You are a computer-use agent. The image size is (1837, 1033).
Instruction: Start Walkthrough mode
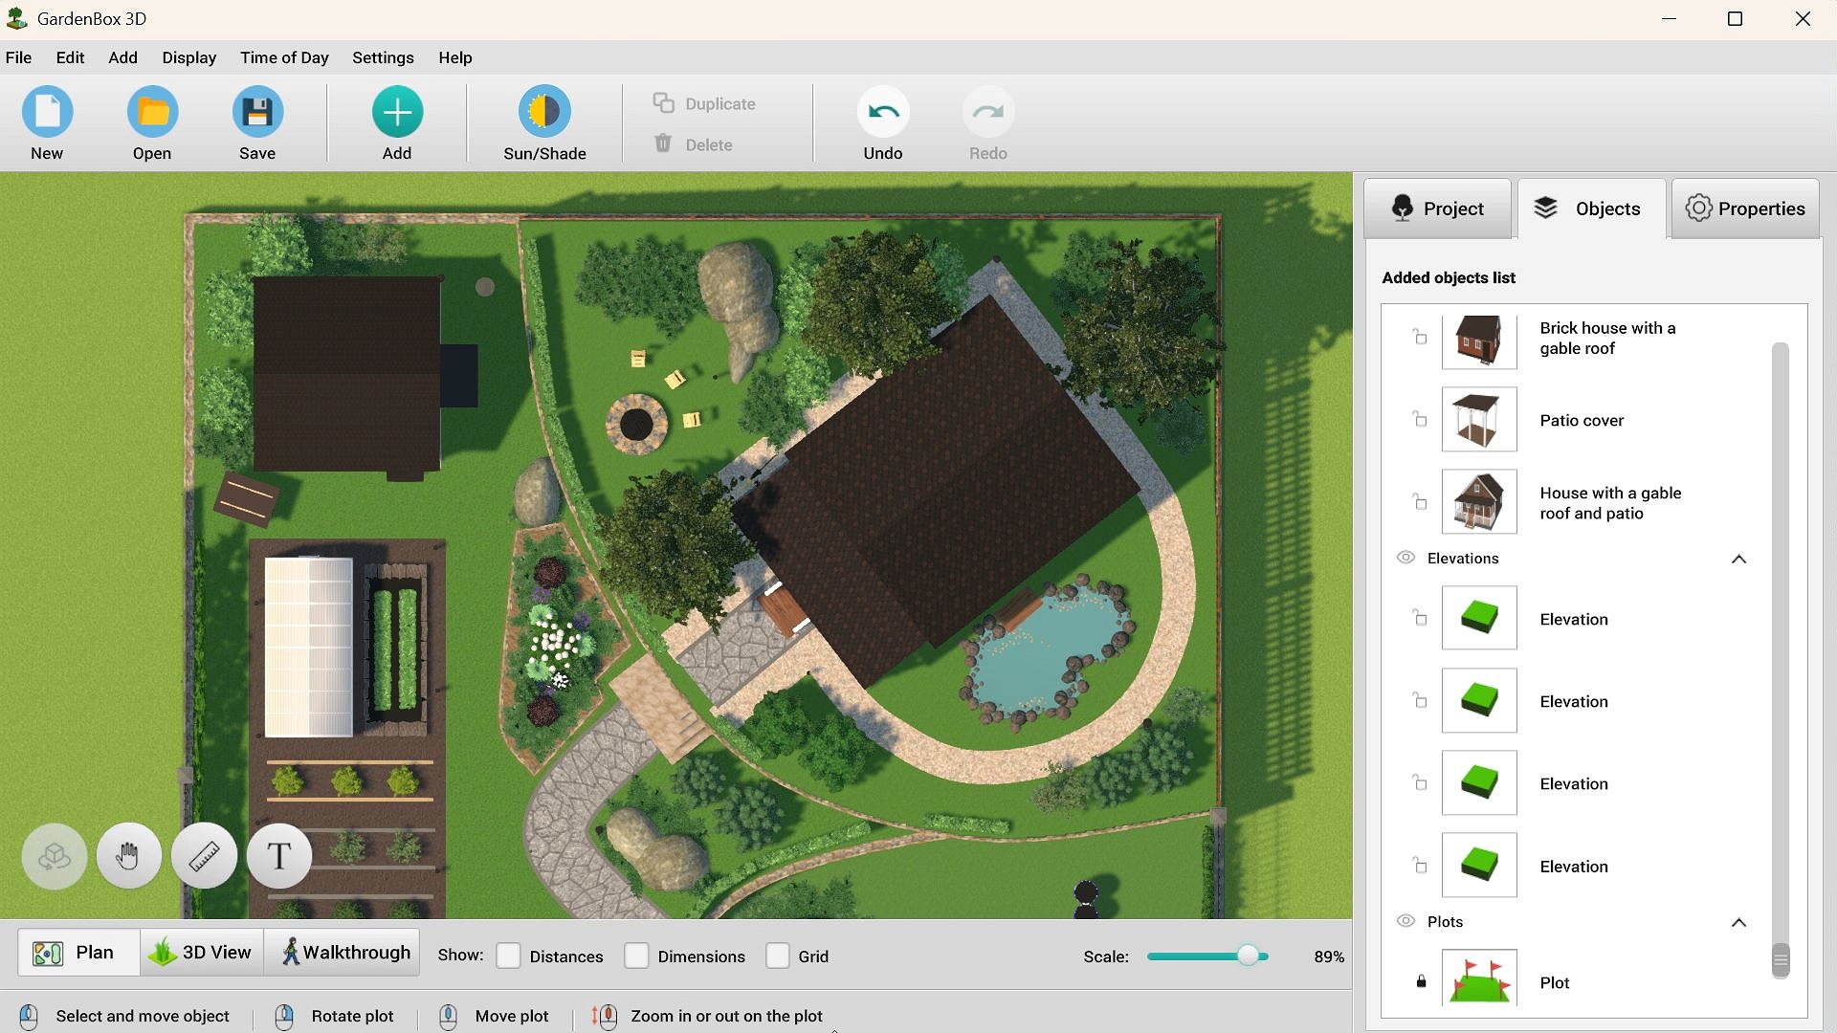pos(342,953)
